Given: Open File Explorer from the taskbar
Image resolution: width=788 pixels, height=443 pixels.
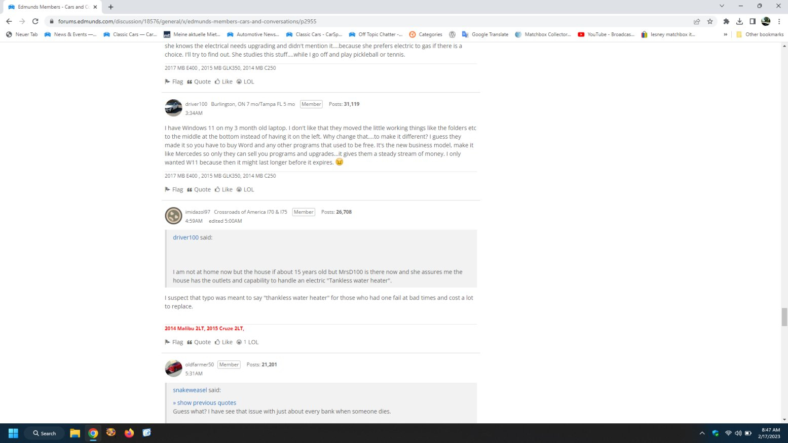Looking at the screenshot, I should [x=75, y=433].
